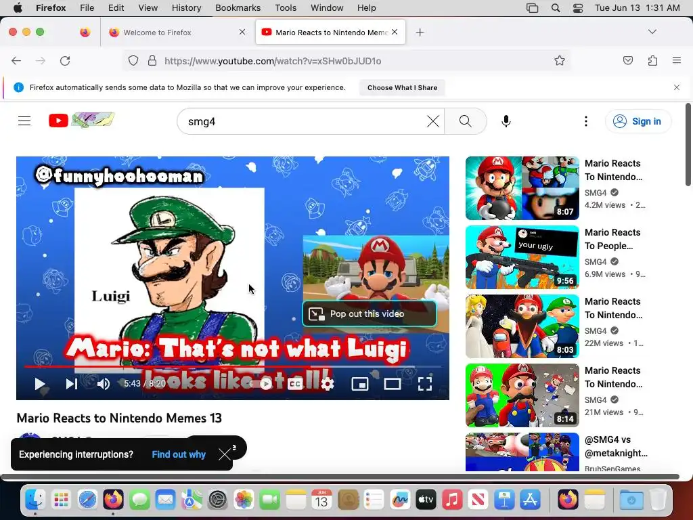Click the Sign in button
Viewport: 693px width, 520px height.
[638, 121]
